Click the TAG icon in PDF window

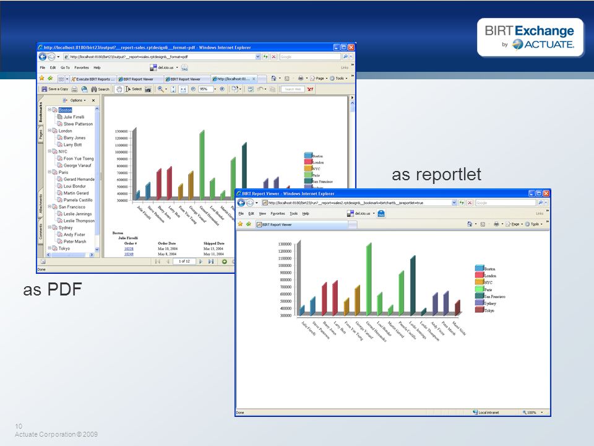click(x=184, y=68)
